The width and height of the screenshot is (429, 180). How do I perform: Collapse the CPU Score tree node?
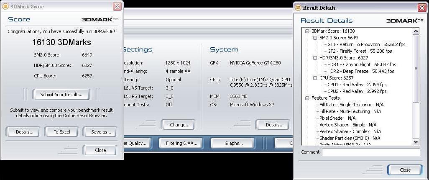(x=315, y=78)
